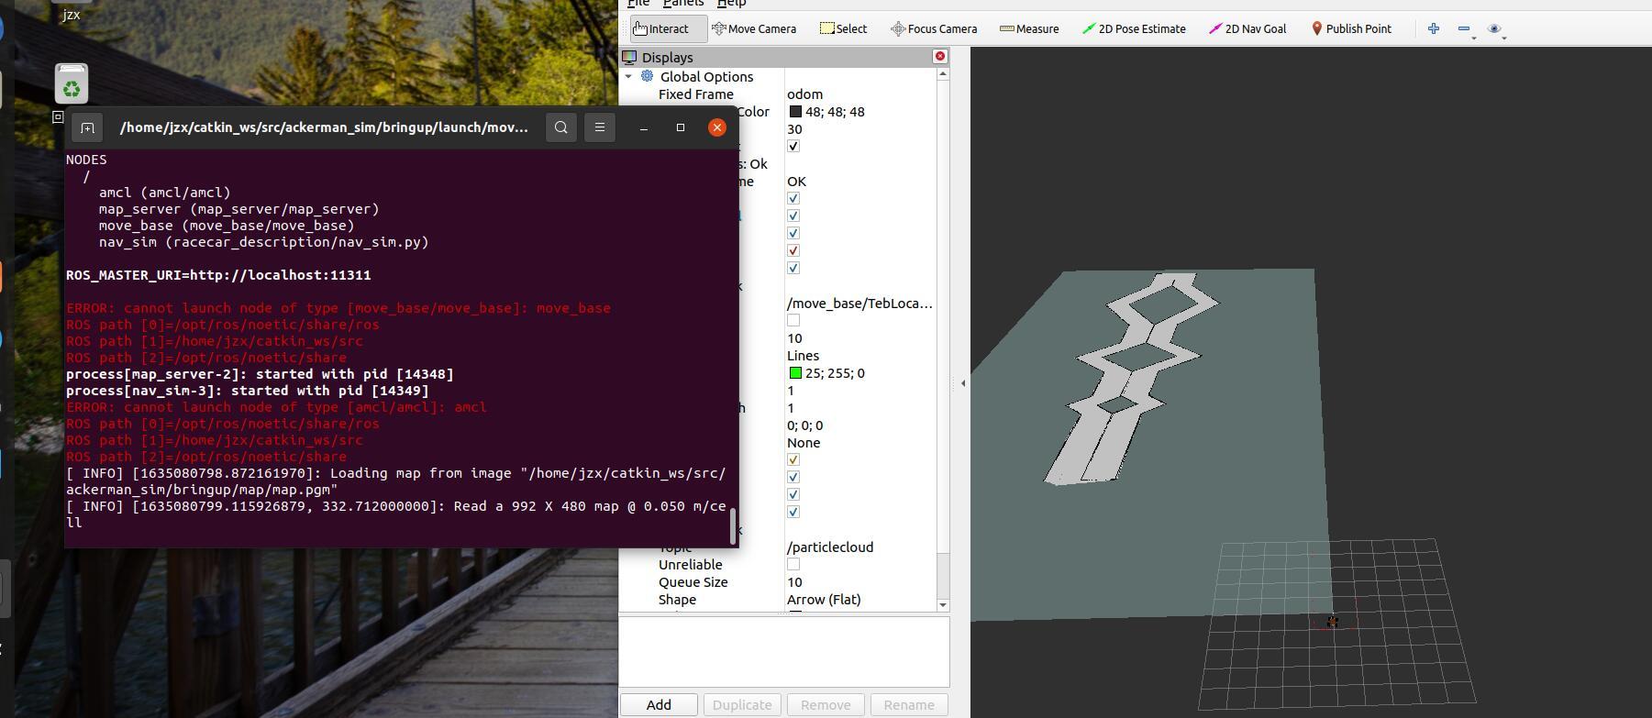
Task: Select the Queue Size property label
Action: click(693, 582)
